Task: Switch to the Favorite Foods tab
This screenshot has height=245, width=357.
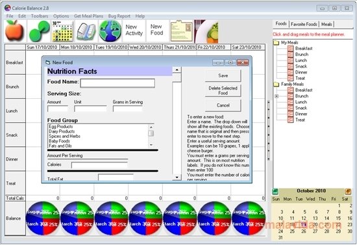Action: 304,24
